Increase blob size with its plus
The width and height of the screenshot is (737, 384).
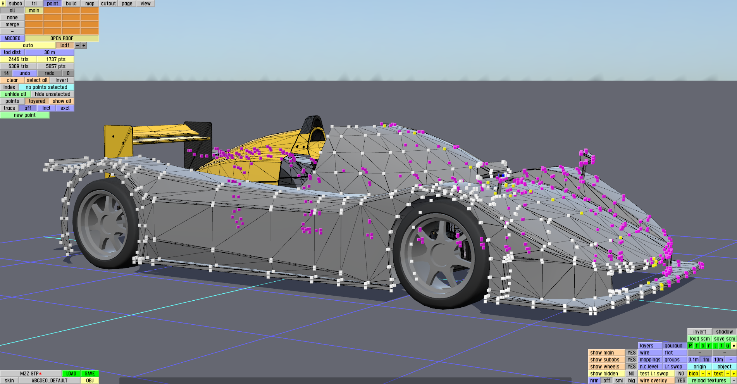point(709,374)
